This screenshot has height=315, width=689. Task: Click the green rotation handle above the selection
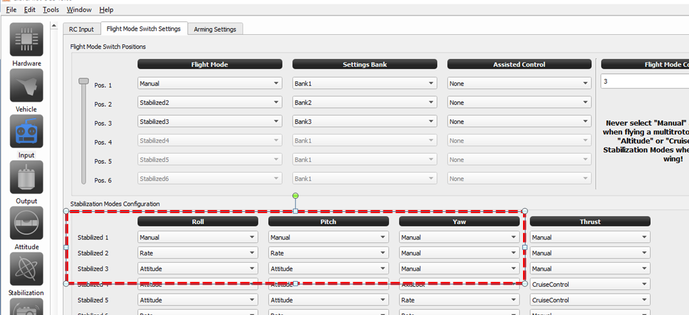click(x=295, y=196)
